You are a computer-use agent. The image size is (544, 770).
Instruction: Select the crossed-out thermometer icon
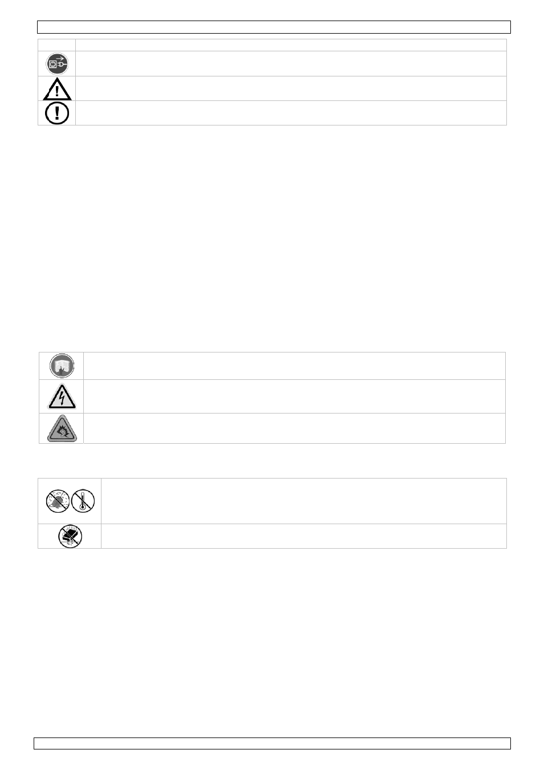click(83, 501)
